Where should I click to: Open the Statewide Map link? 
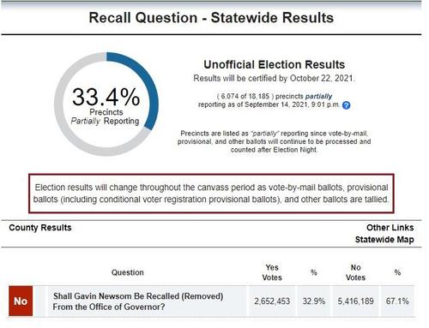(x=384, y=239)
